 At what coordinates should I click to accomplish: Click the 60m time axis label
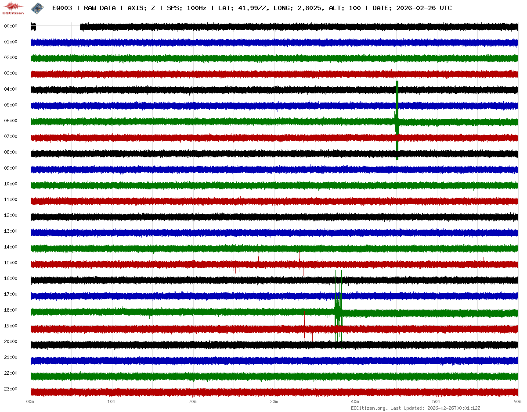click(x=517, y=401)
